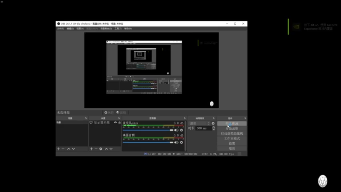This screenshot has height=192, width=341.
Task: Click 启动虚拟摄像机 button
Action: click(x=232, y=134)
